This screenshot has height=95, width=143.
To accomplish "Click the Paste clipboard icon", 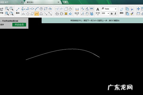I will (127, 14).
